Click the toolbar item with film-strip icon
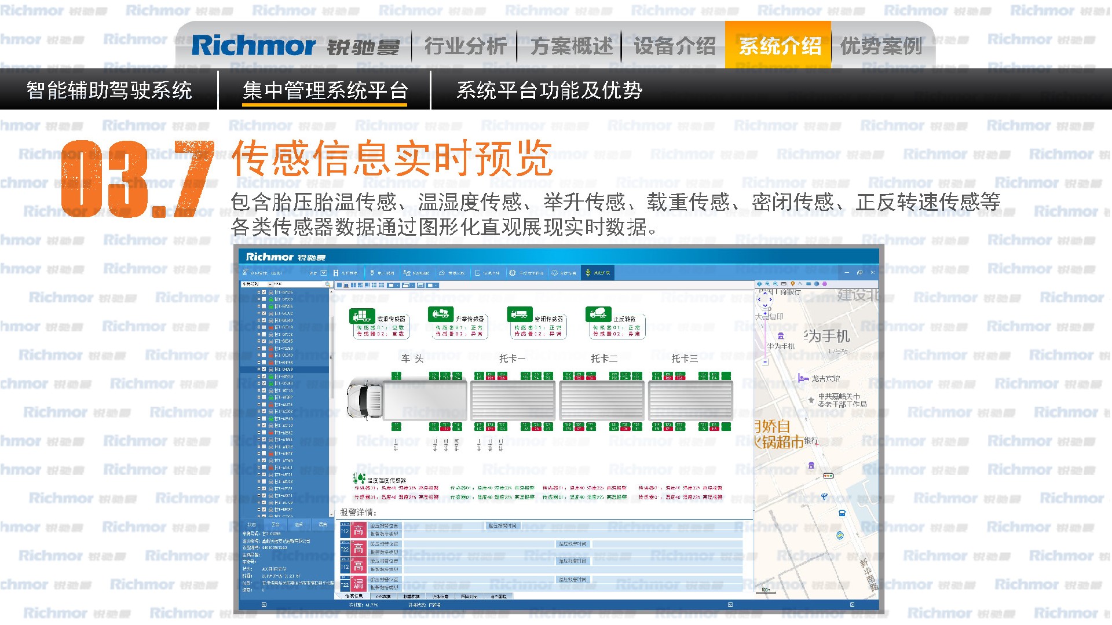 [346, 272]
